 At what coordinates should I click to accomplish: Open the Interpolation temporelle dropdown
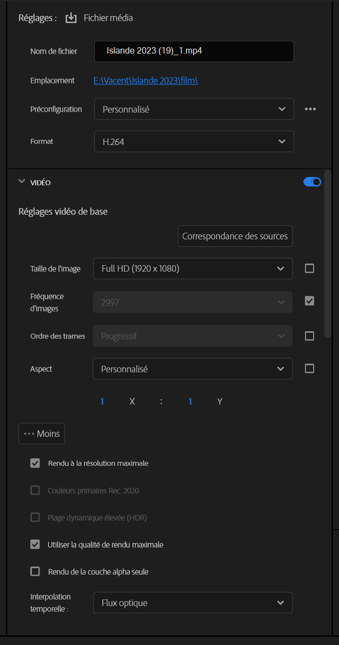(x=192, y=603)
